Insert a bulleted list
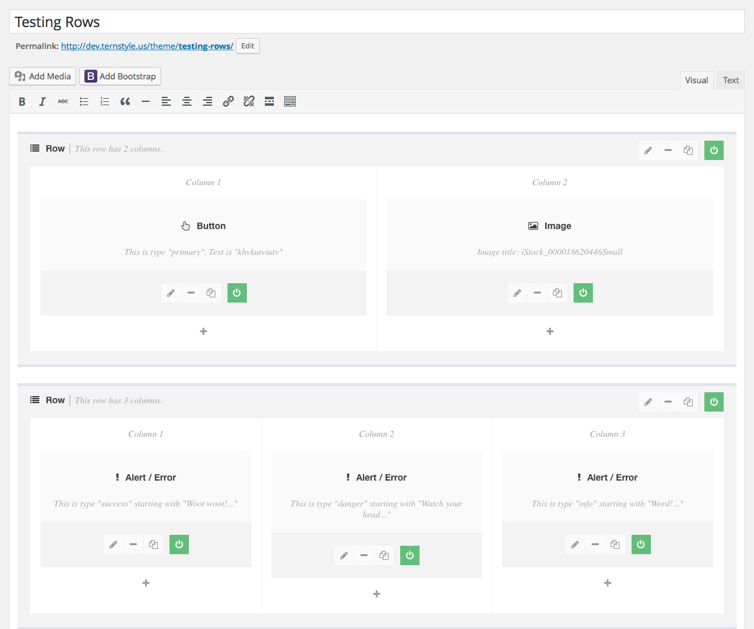 pyautogui.click(x=84, y=101)
